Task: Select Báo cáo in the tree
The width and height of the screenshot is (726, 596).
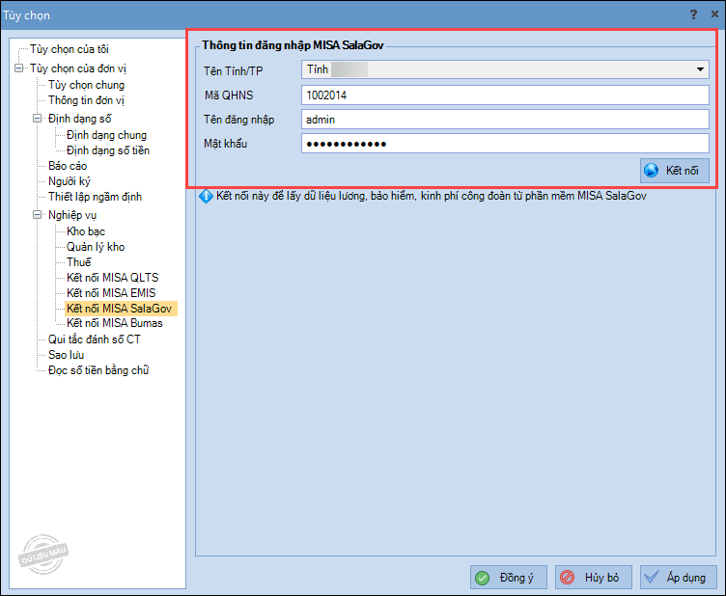Action: pos(68,166)
